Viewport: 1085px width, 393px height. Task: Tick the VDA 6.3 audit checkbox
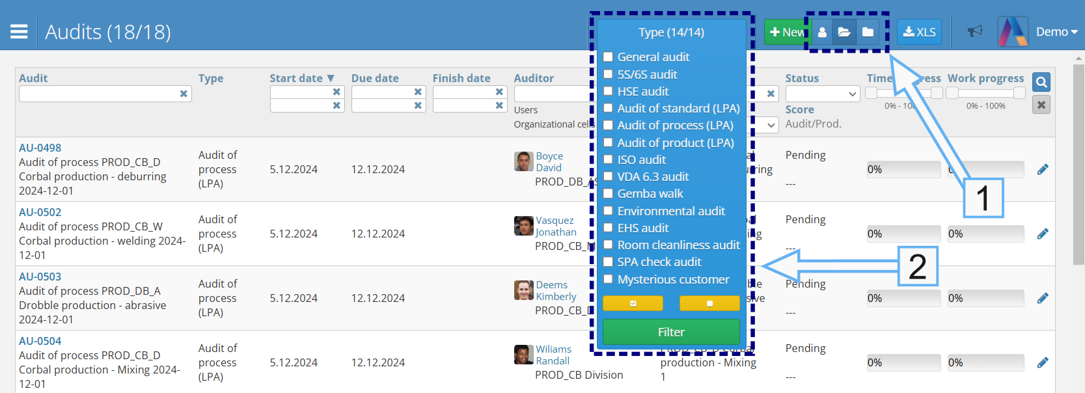608,176
